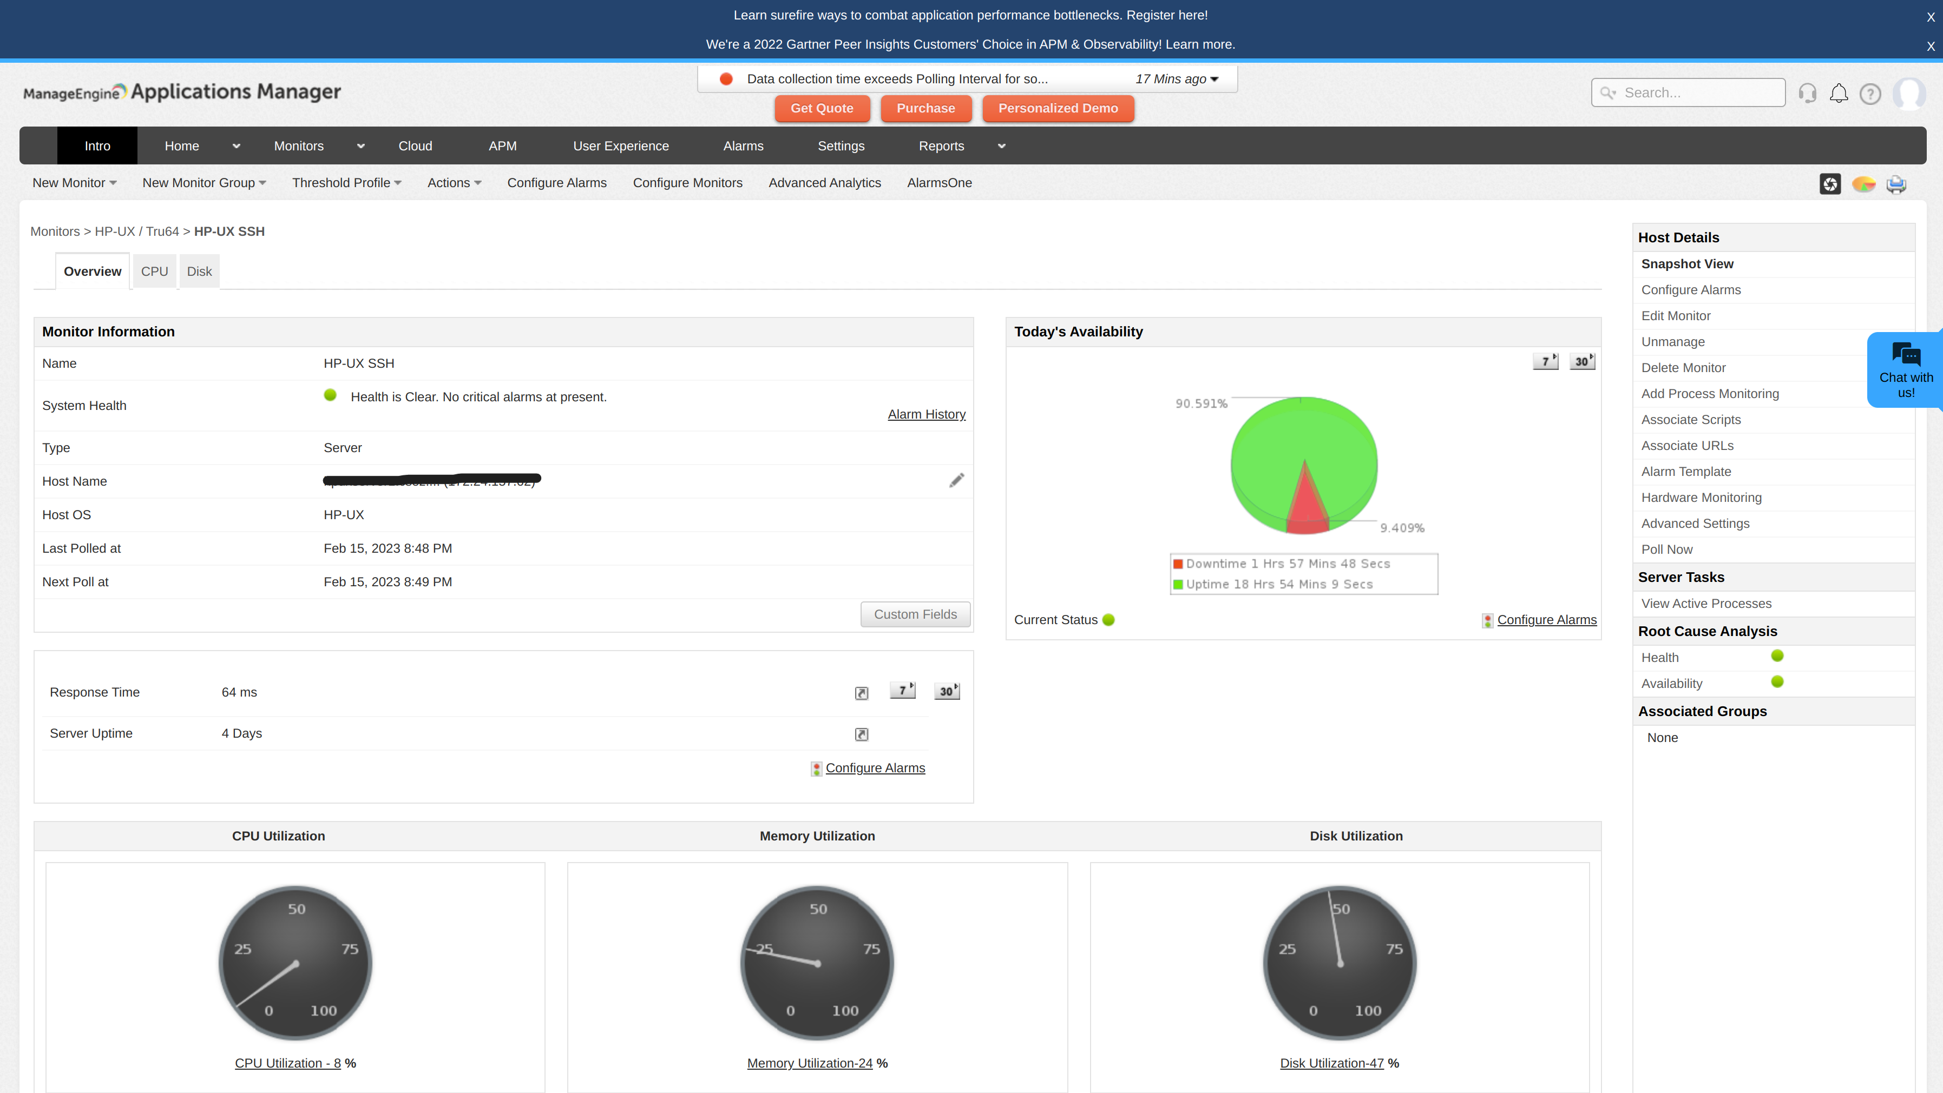
Task: Click the printer icon in toolbar
Action: point(1896,184)
